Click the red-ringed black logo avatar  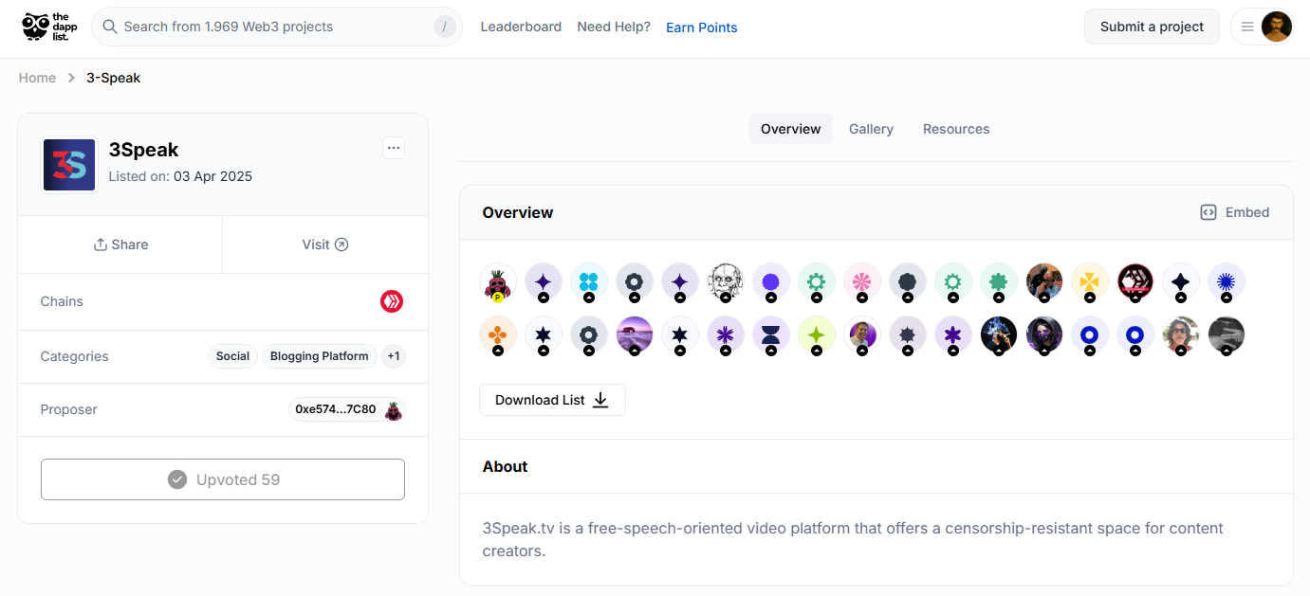point(1135,282)
